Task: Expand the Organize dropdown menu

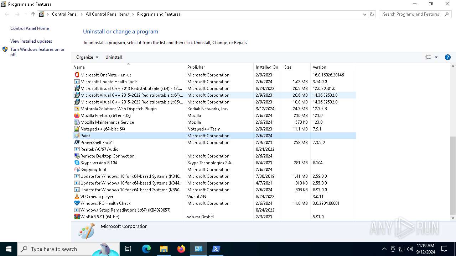Action: [87, 57]
